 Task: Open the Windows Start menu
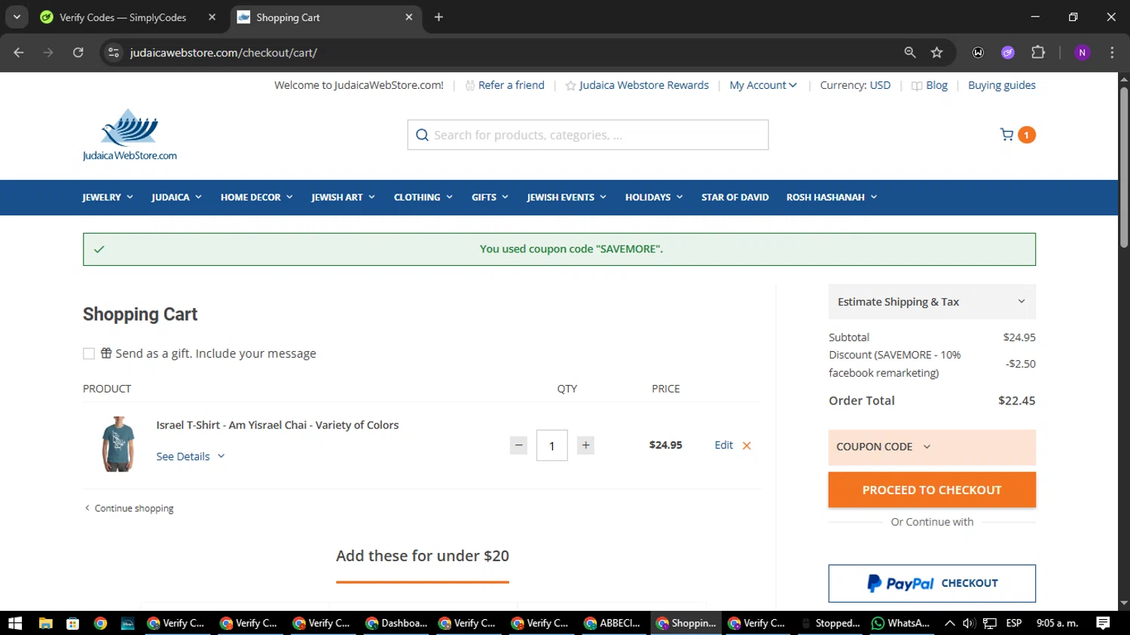coord(15,623)
